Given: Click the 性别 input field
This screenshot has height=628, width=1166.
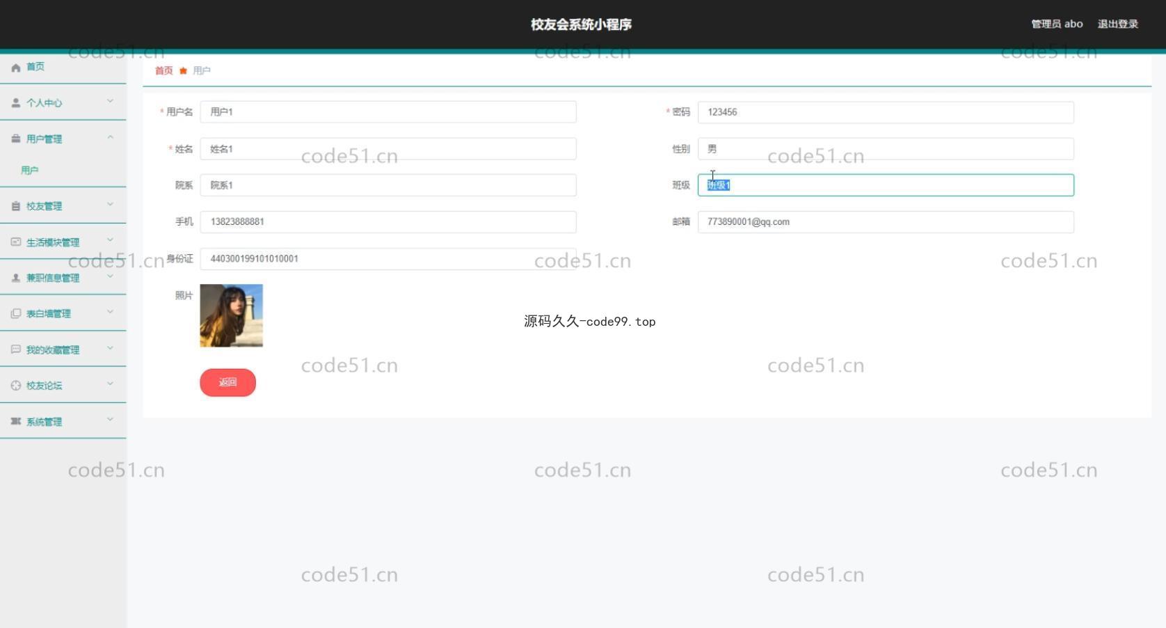Looking at the screenshot, I should pyautogui.click(x=886, y=149).
